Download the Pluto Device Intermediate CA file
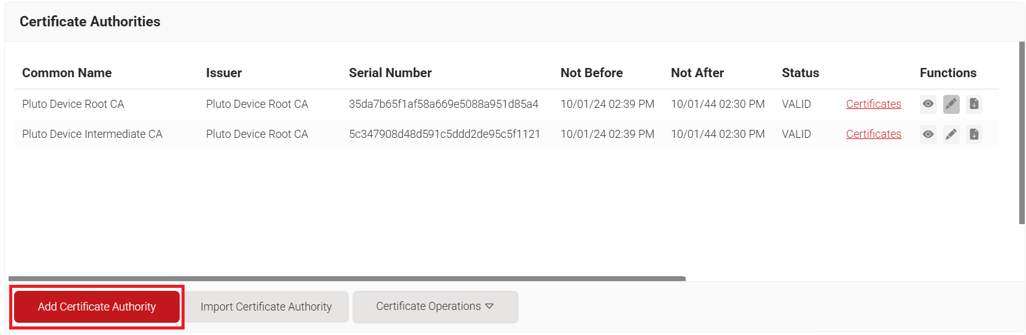 tap(974, 134)
